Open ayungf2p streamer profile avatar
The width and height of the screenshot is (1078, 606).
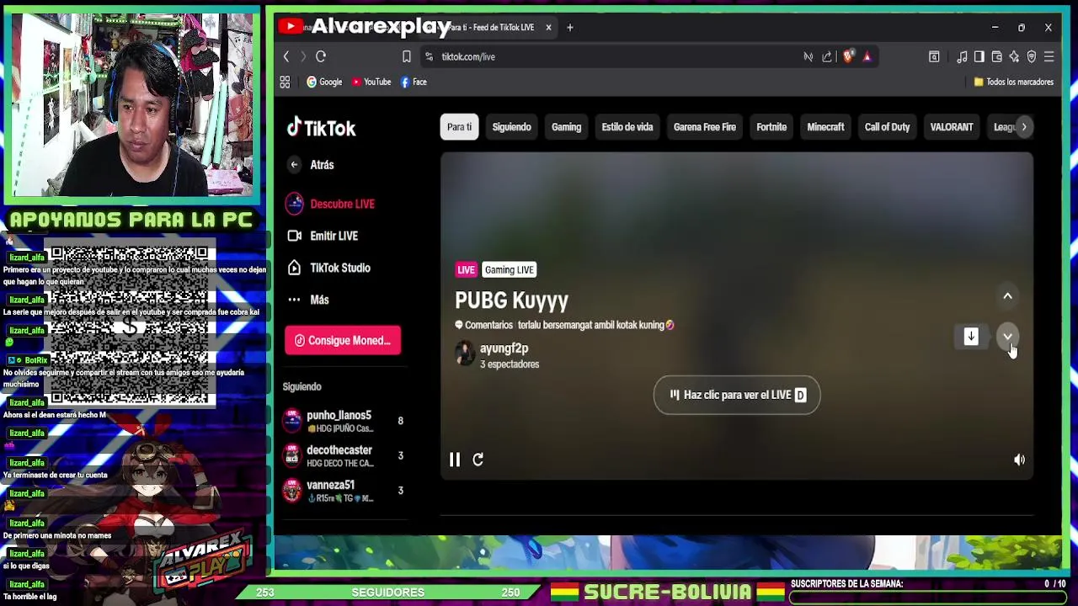[x=465, y=354]
